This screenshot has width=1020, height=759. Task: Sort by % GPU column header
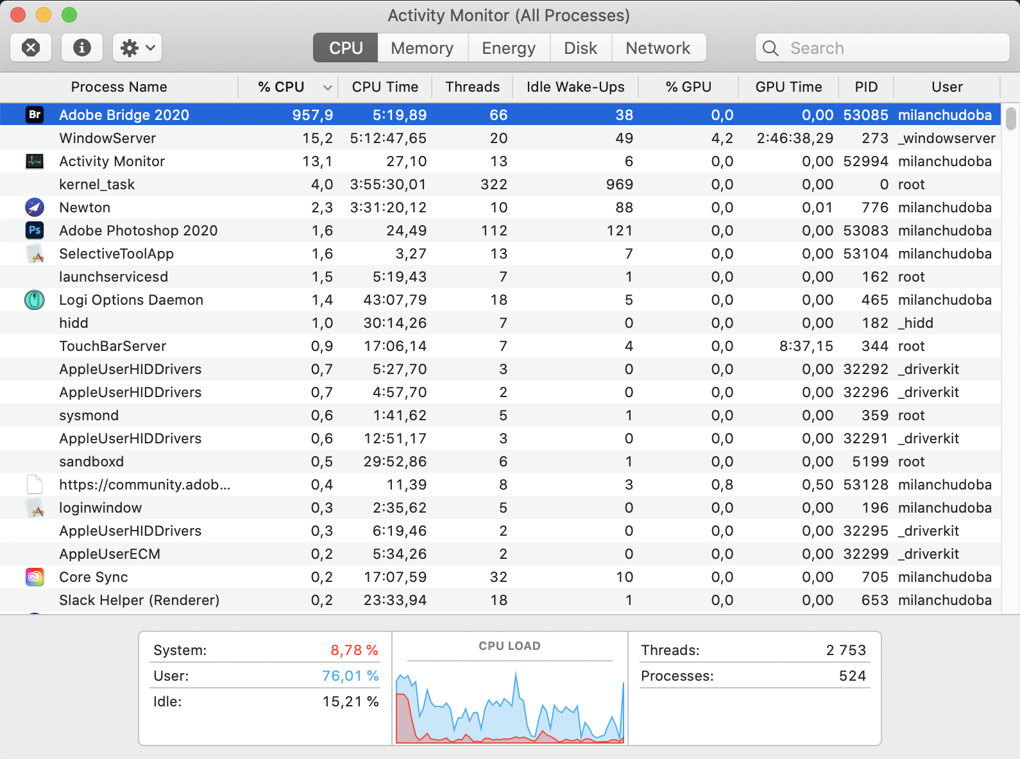(688, 87)
